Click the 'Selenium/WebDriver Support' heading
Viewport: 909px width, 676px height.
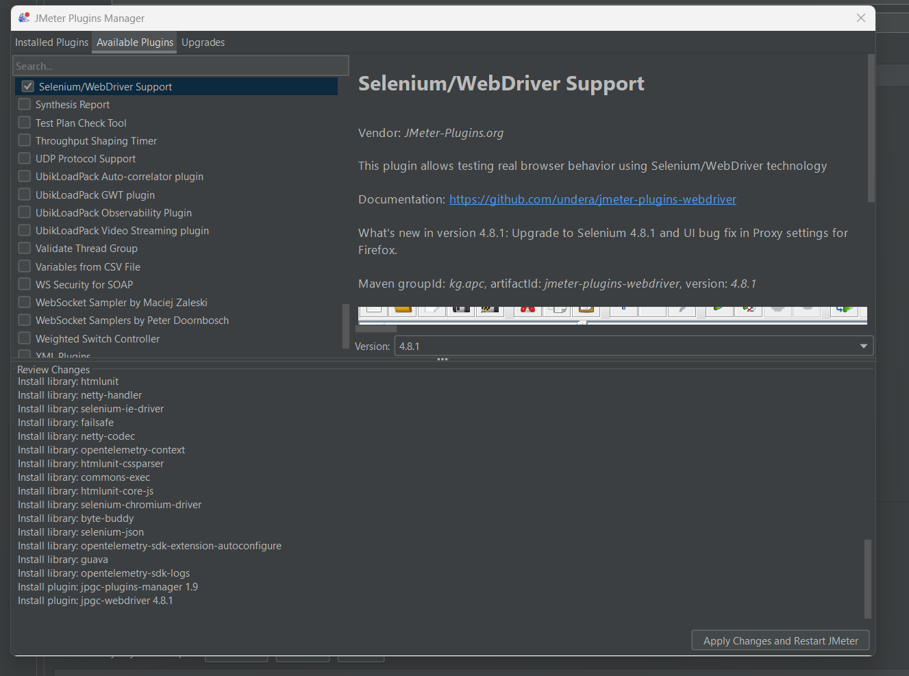point(501,84)
